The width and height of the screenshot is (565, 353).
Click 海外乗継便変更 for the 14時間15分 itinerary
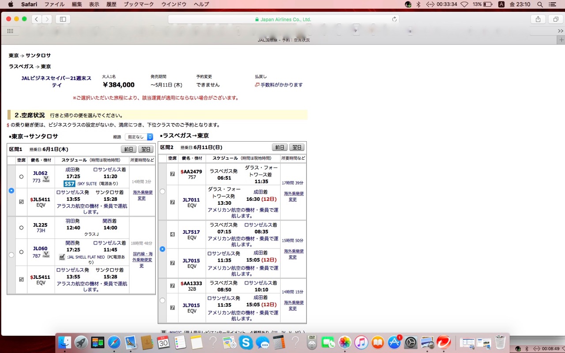(293, 305)
